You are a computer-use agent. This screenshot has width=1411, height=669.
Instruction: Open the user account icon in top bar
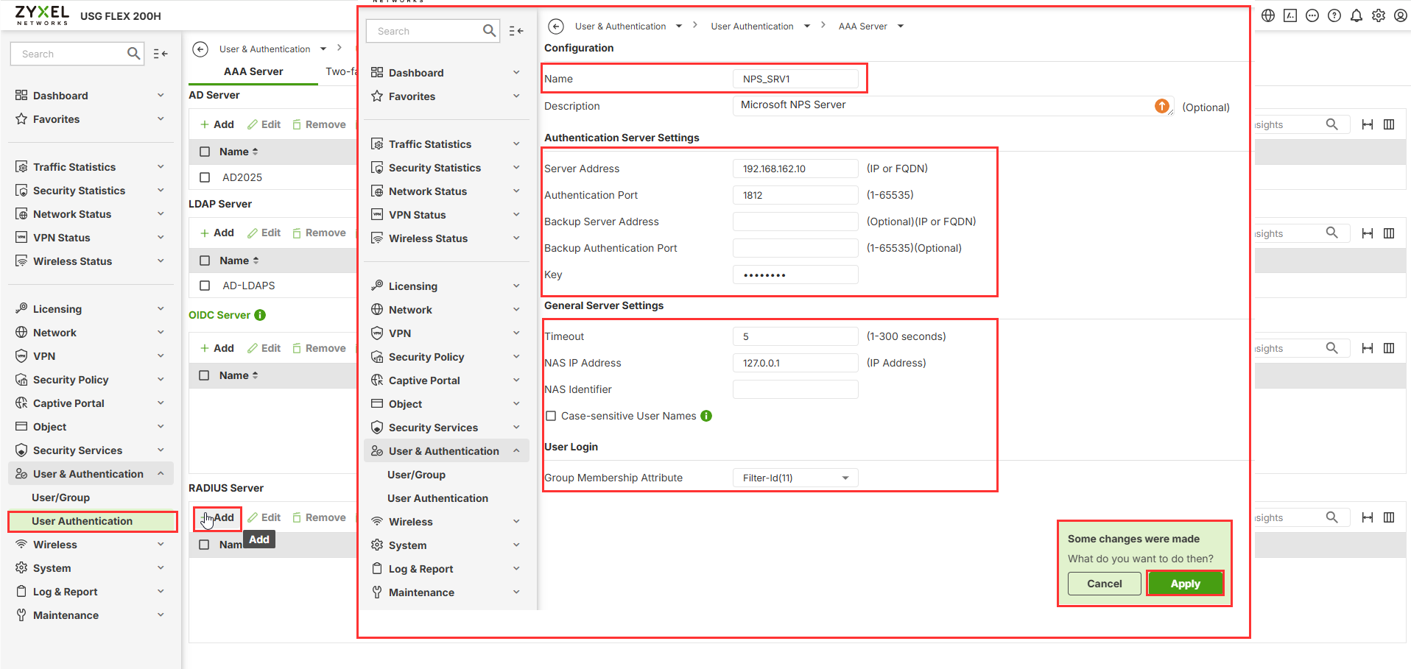[x=1401, y=15]
